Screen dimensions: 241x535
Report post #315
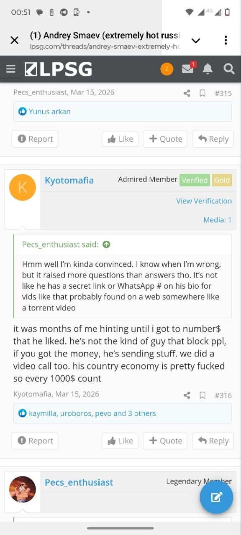35,139
